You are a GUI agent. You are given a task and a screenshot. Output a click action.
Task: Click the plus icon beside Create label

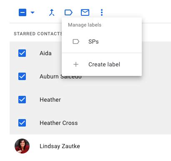click(76, 64)
